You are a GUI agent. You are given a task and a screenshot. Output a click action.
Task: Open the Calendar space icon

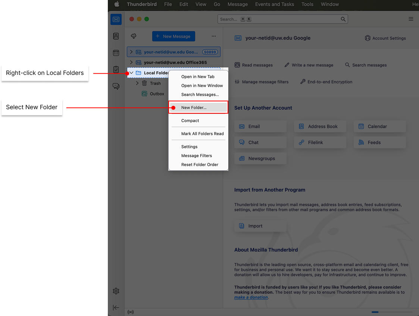point(116,53)
